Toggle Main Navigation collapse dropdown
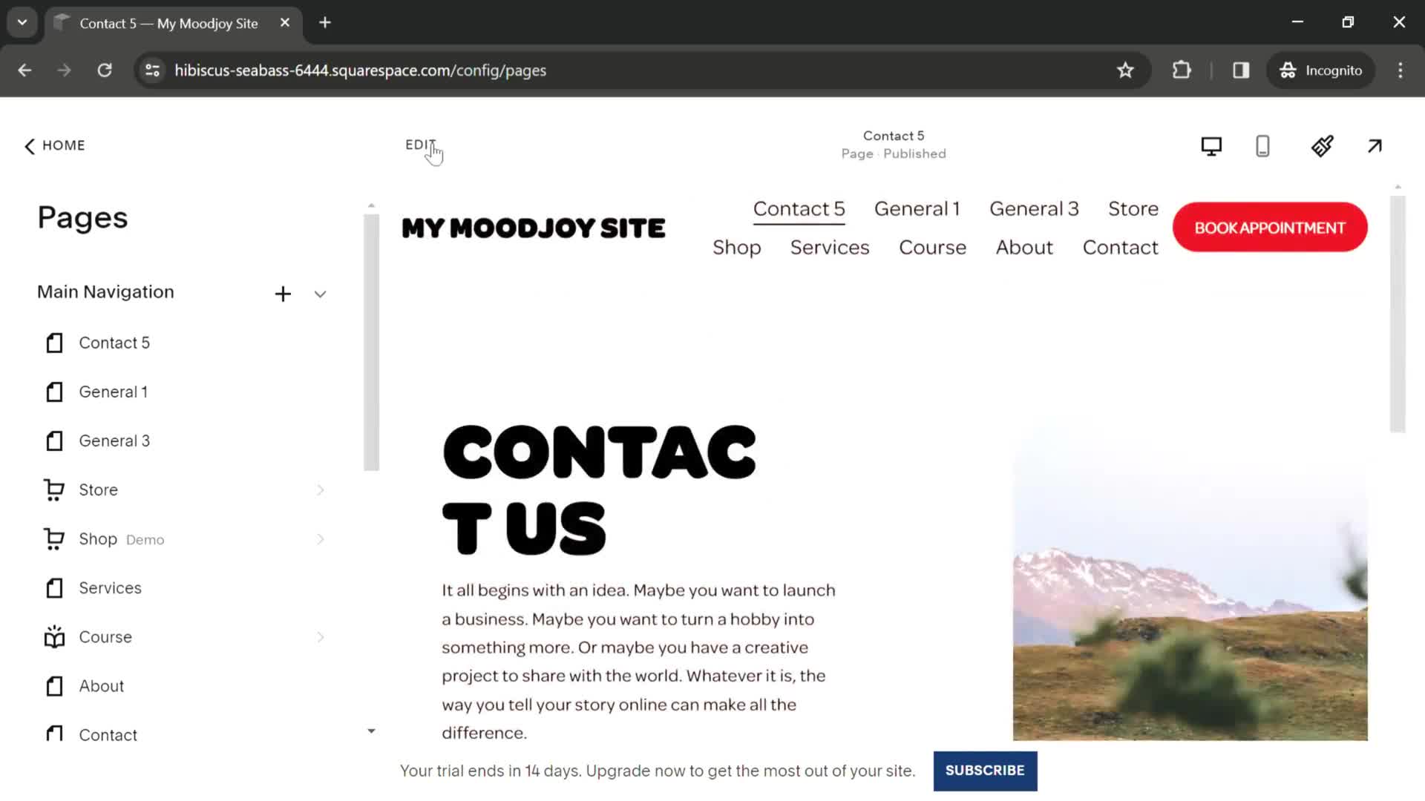The width and height of the screenshot is (1425, 801). (320, 294)
